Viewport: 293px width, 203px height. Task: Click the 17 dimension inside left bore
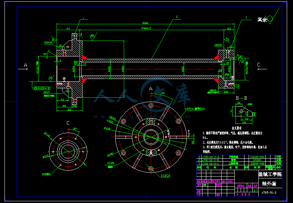coord(85,64)
